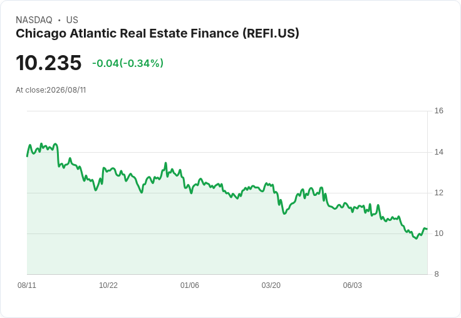The height and width of the screenshot is (318, 461).
Task: Click the 10/22 x-axis date label
Action: (108, 285)
